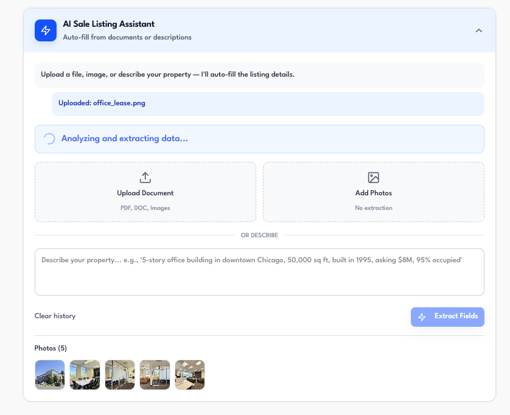Collapse the AI Sale Listing Assistant panel

[479, 30]
